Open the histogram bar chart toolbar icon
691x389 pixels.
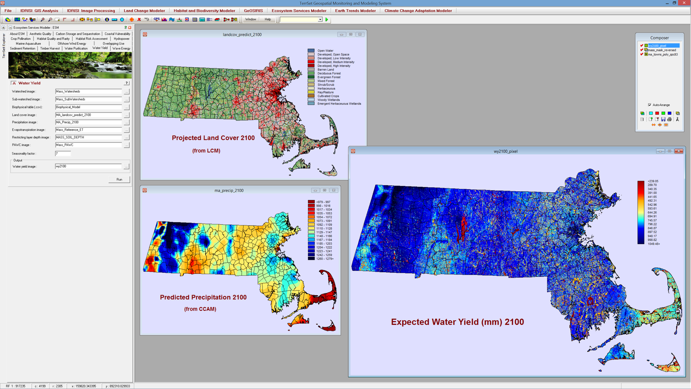coord(164,19)
